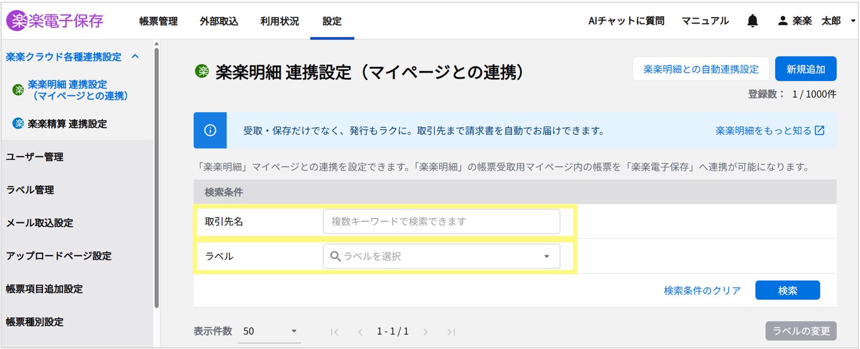This screenshot has width=860, height=349.
Task: Open the ラベルを選択 dropdown
Action: (441, 256)
